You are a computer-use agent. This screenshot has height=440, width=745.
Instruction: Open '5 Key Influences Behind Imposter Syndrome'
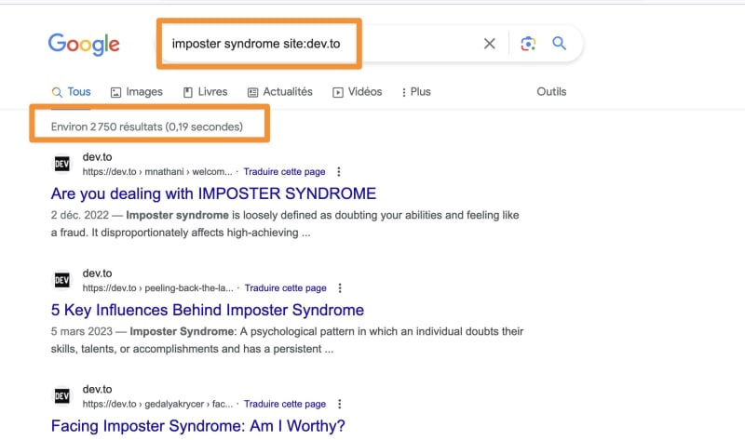click(x=208, y=310)
